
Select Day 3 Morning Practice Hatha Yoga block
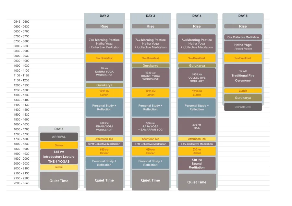tap(151, 43)
